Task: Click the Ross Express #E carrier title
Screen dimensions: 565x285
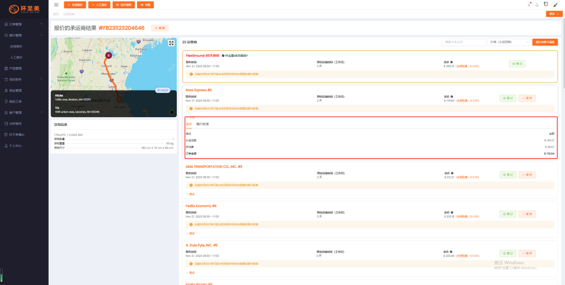Action: pos(199,90)
